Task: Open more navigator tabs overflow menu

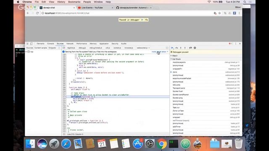Action: coord(59,48)
